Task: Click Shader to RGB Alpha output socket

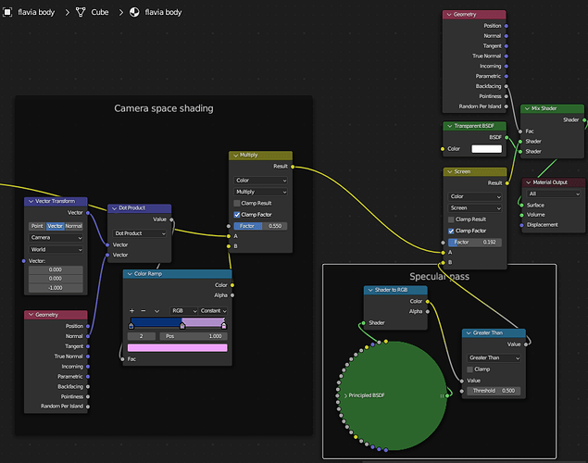Action: pos(428,311)
